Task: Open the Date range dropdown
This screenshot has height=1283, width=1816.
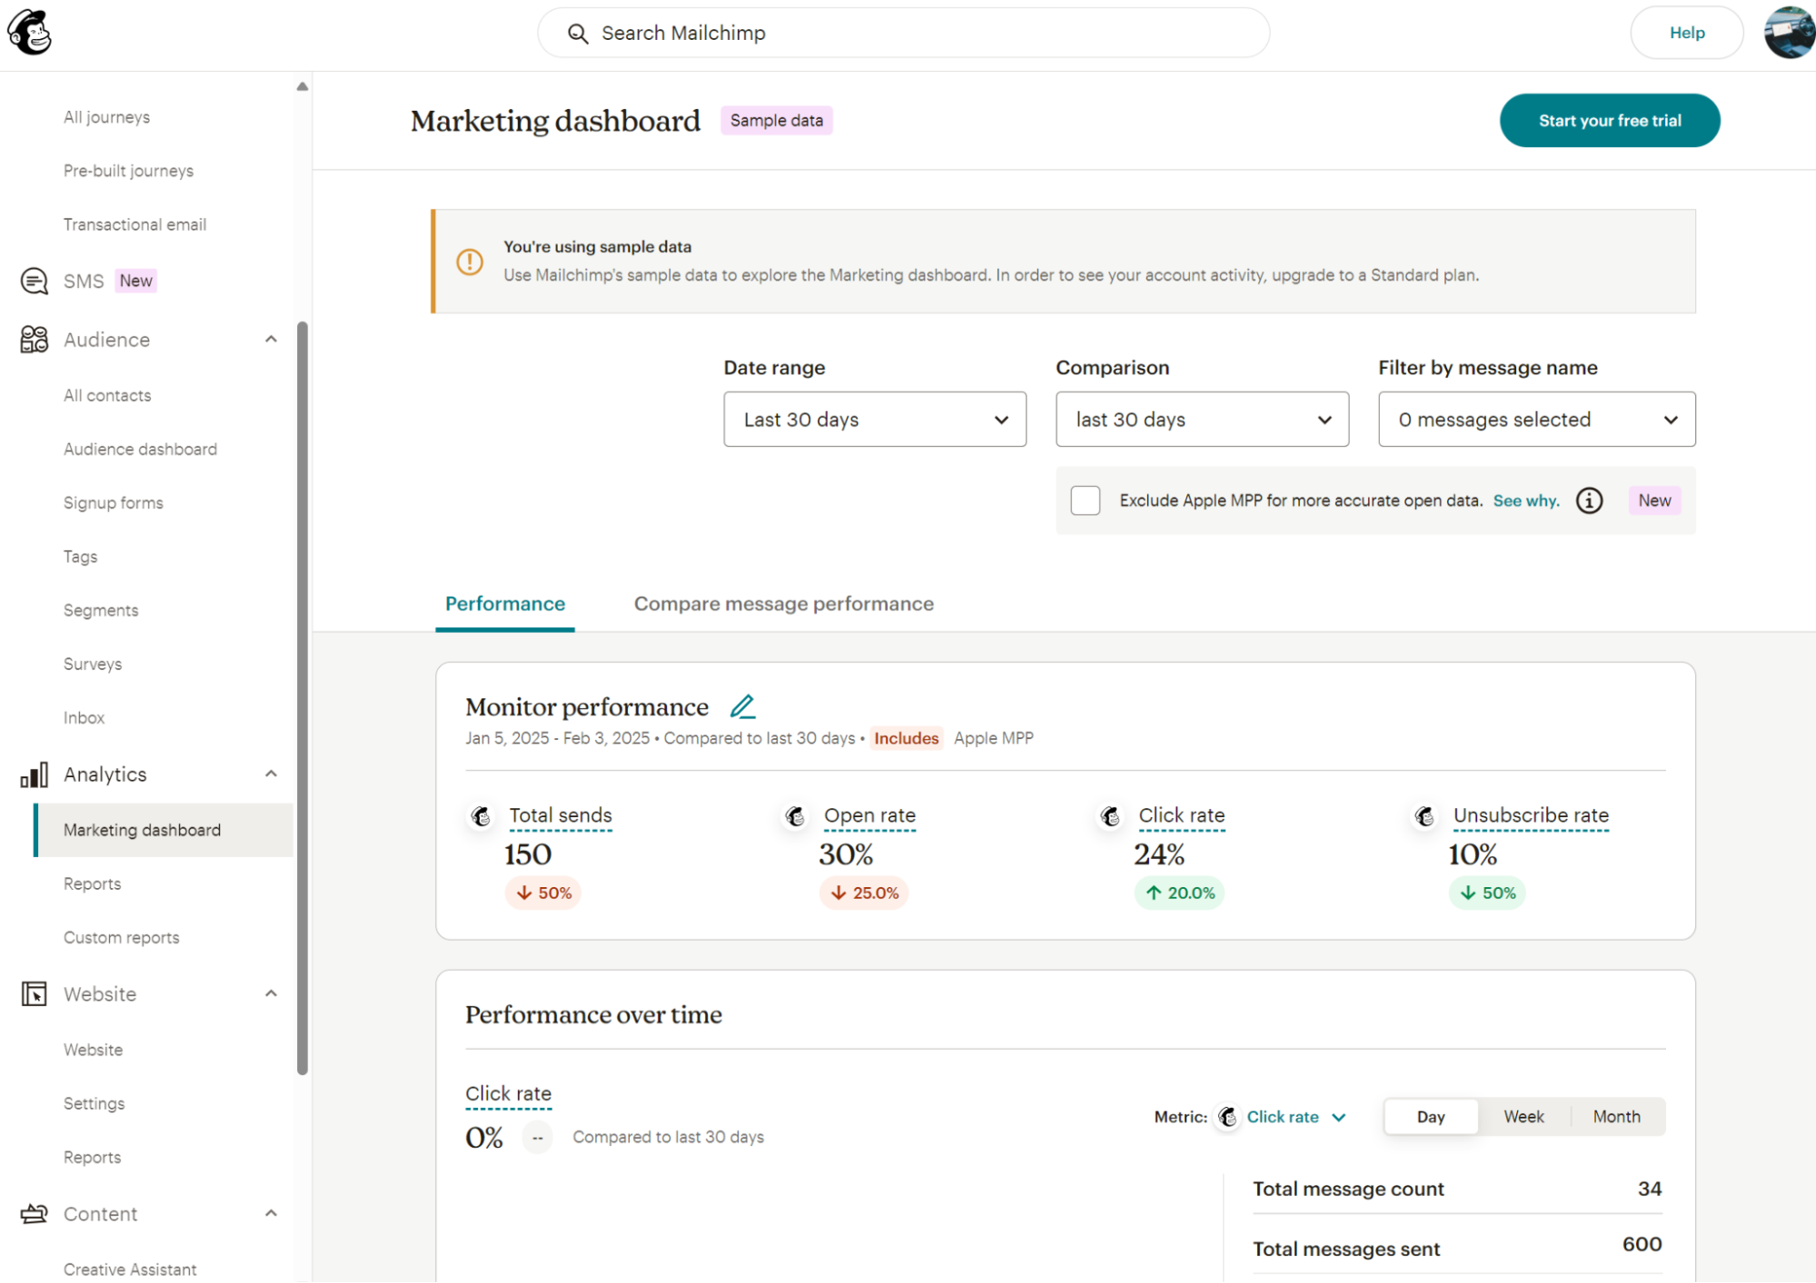Action: (875, 419)
